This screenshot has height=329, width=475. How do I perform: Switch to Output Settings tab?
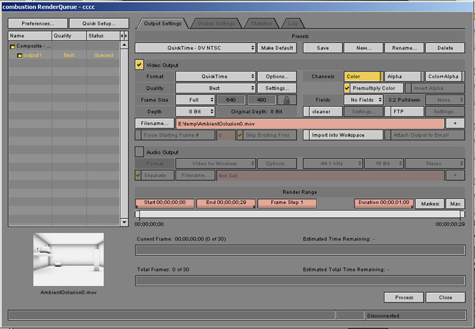pos(163,23)
